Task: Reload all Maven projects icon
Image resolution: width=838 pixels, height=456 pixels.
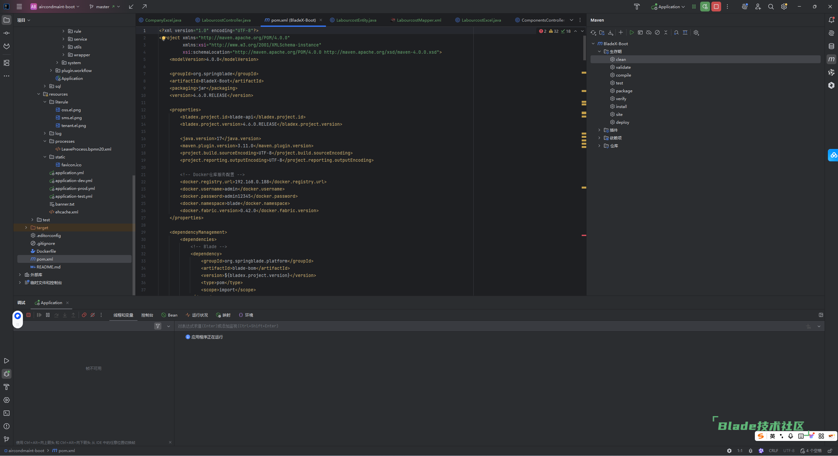Action: pos(593,32)
